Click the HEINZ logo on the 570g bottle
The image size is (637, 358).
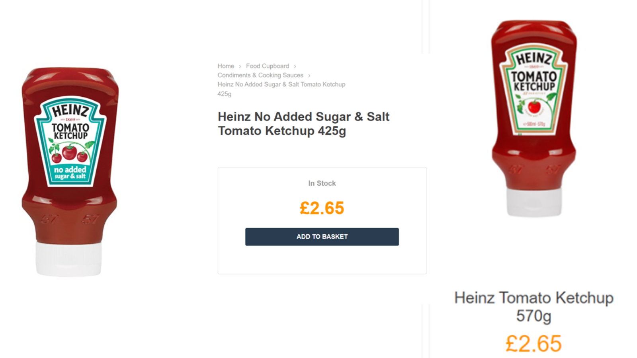tap(533, 59)
